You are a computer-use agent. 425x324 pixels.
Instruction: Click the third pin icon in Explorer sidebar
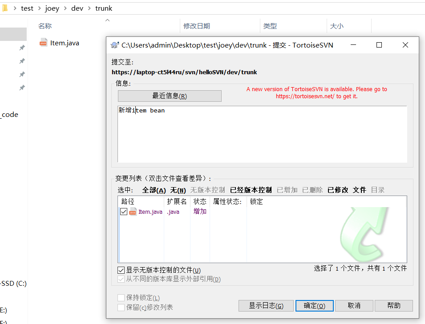pyautogui.click(x=22, y=74)
